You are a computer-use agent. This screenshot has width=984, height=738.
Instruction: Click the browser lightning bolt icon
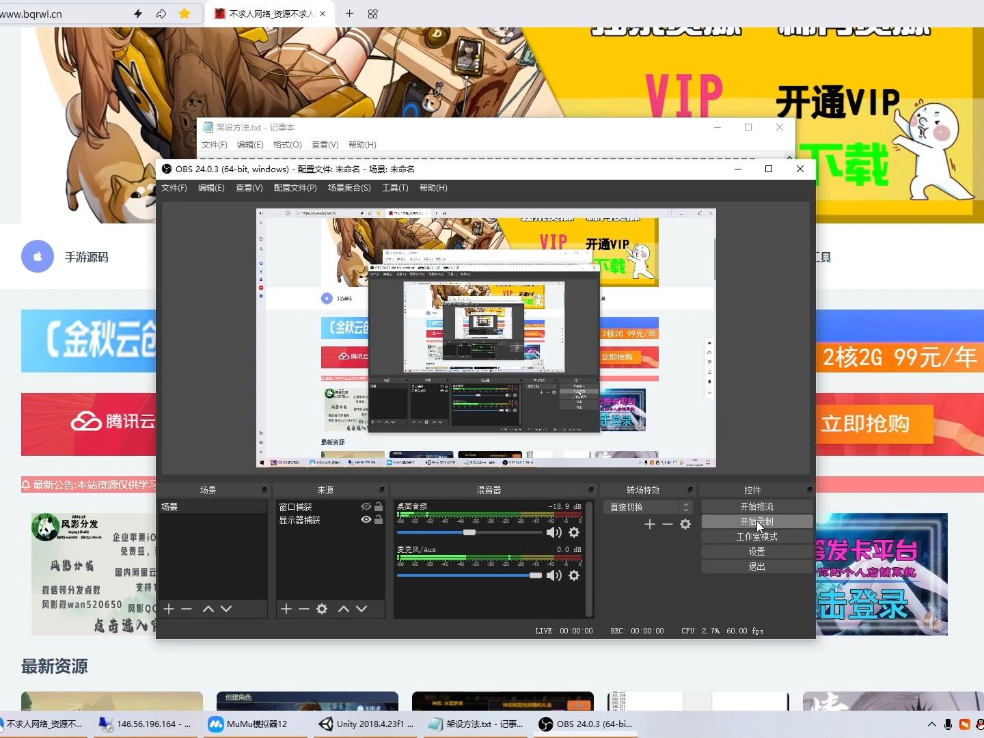138,14
